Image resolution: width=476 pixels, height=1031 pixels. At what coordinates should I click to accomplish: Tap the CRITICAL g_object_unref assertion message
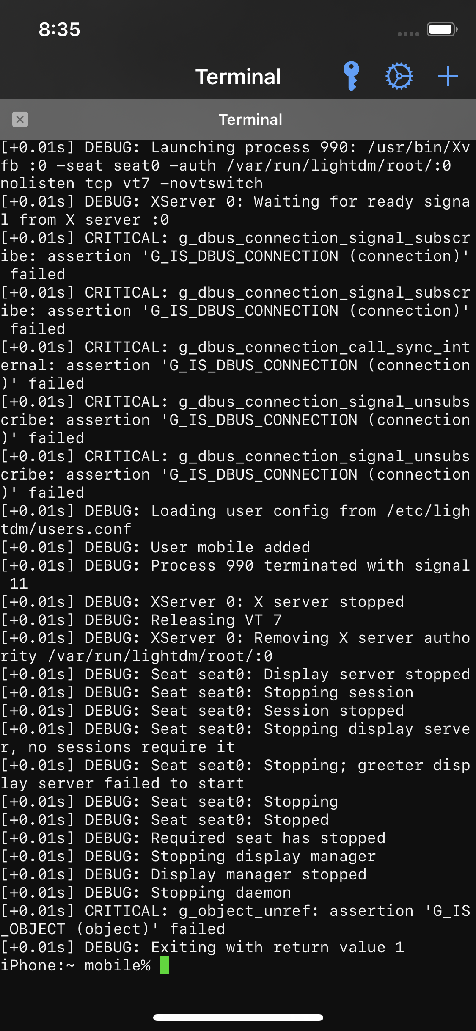pos(235,911)
